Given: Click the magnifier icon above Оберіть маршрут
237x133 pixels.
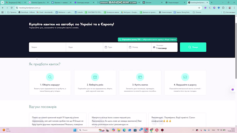Looking at the screenshot, I should tap(50, 77).
